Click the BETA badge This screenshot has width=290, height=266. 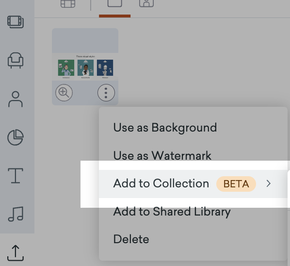click(236, 184)
